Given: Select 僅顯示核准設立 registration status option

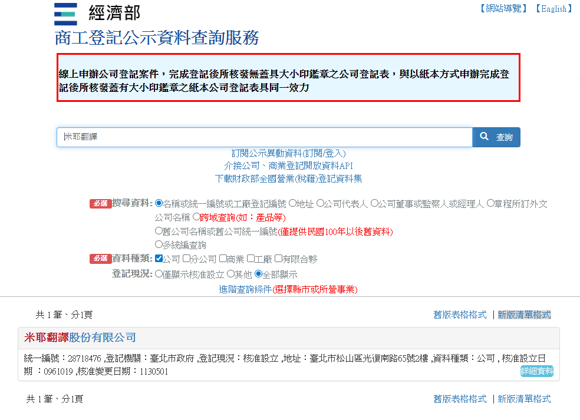Looking at the screenshot, I should [x=159, y=274].
